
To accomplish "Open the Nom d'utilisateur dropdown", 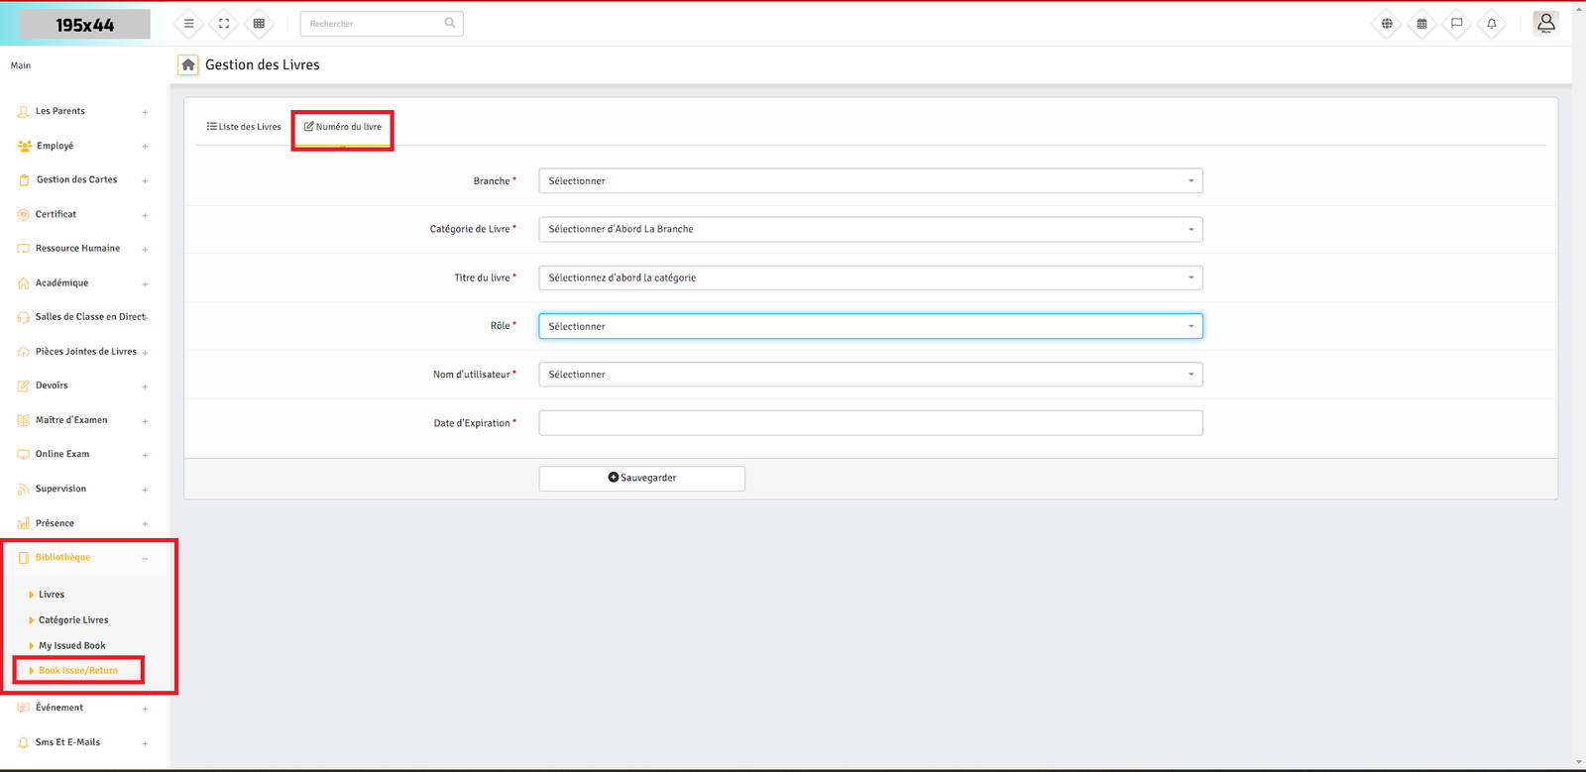I will click(870, 375).
